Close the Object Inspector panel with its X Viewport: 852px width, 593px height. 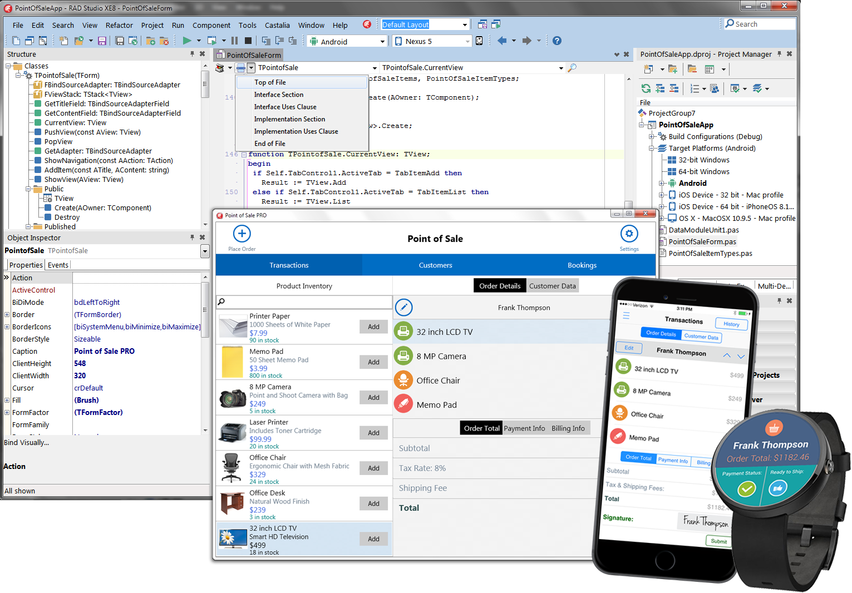[203, 238]
